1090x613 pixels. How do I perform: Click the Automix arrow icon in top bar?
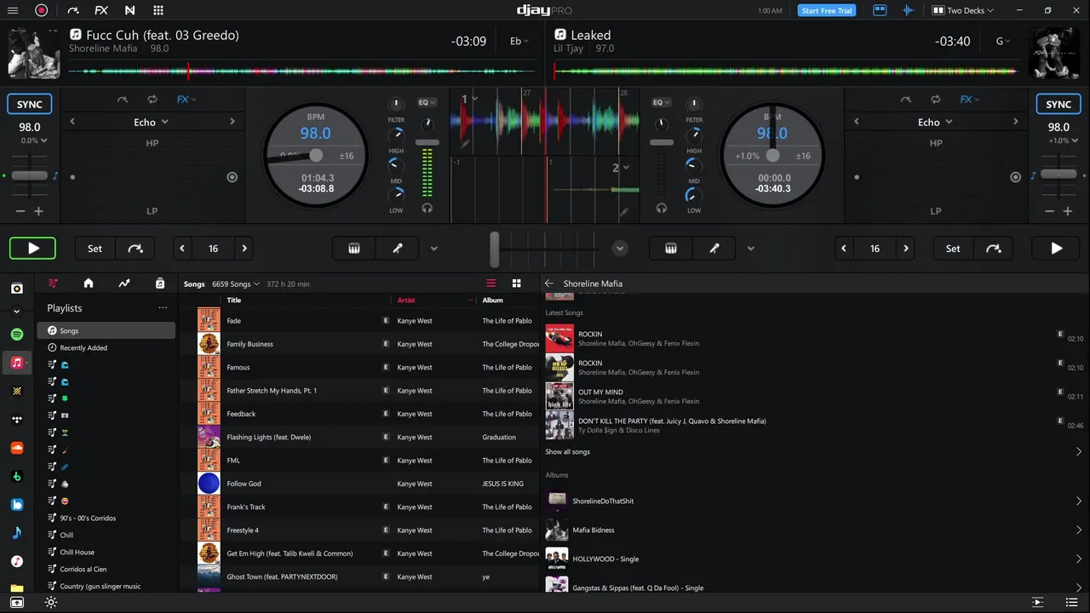pos(72,10)
